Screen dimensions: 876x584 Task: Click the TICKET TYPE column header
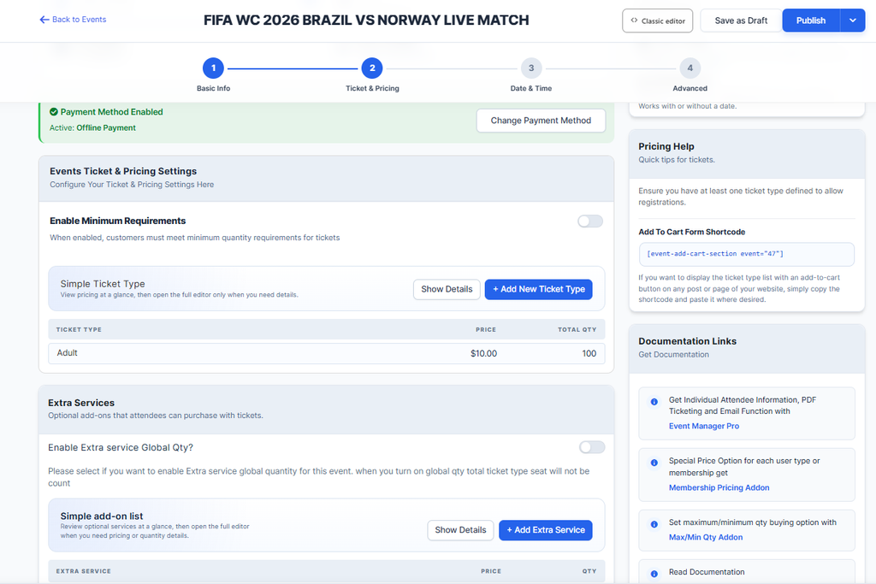pos(79,329)
